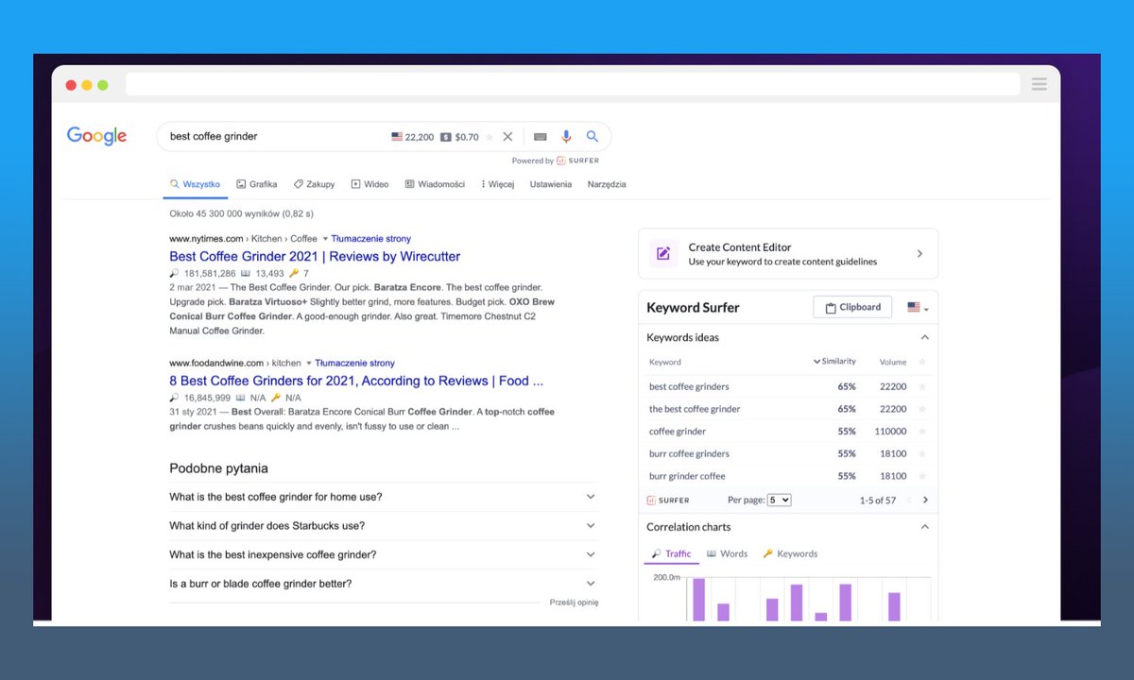The image size is (1134, 680).
Task: Click the Create Content Editor pencil icon
Action: [x=663, y=253]
